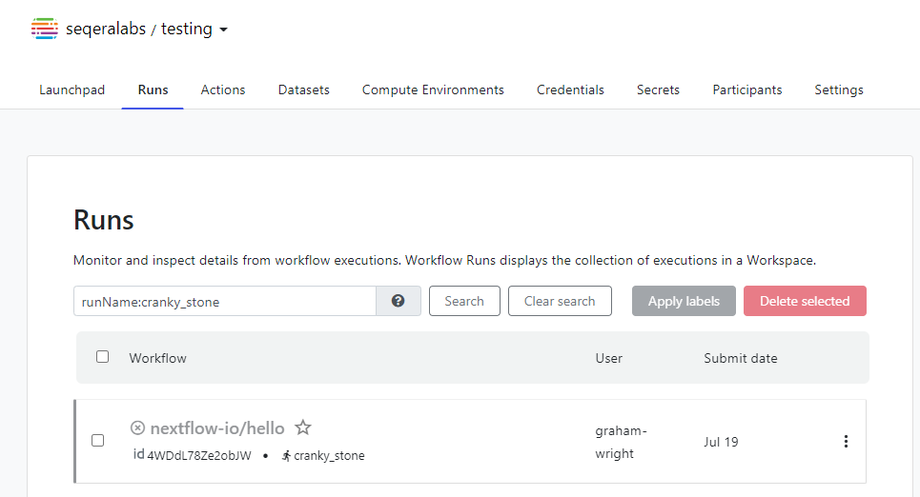Open the Actions tab
920x497 pixels.
coord(223,89)
